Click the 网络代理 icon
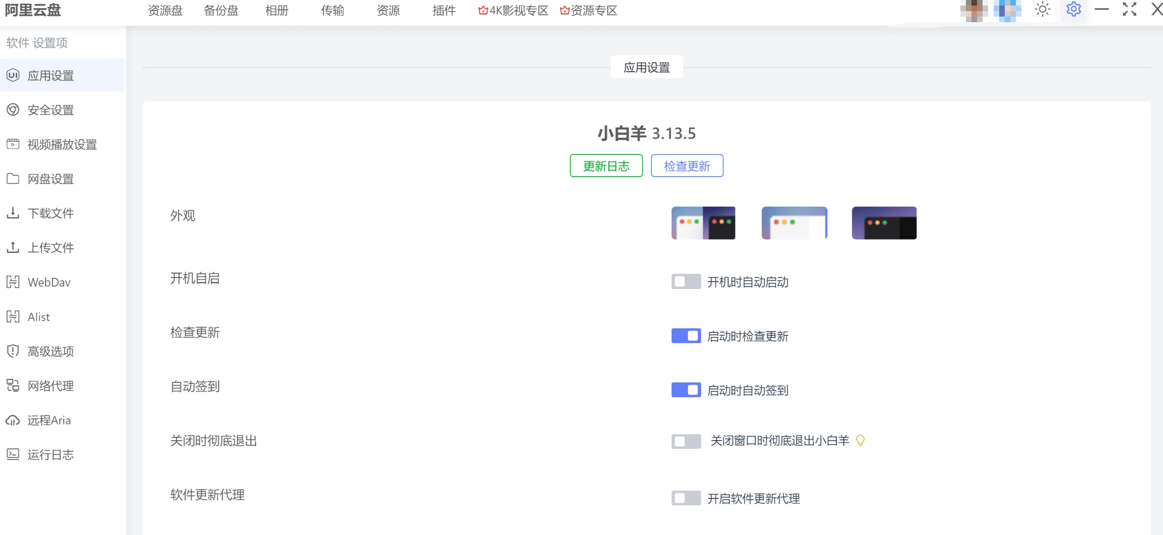Viewport: 1163px width, 535px height. coord(13,385)
